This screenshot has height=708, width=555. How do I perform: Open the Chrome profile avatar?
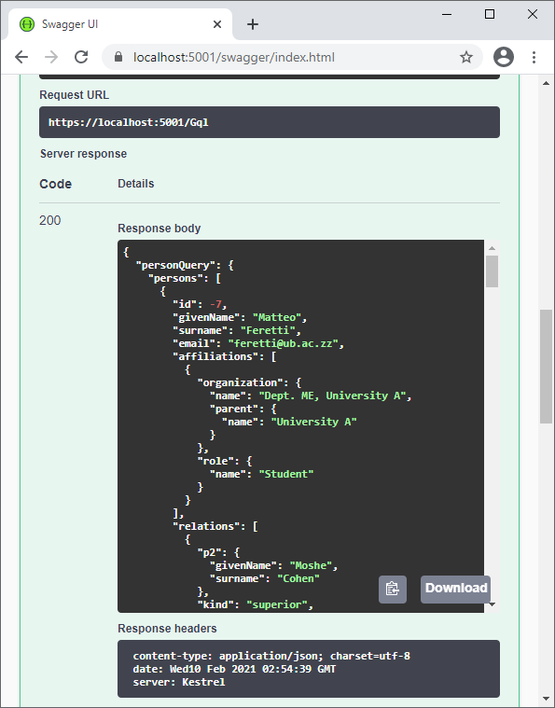504,57
